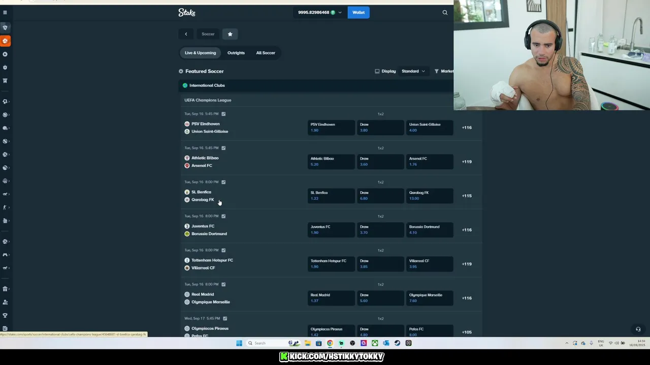
Task: Bet on PSV Eindhoven at 1.90
Action: click(331, 128)
